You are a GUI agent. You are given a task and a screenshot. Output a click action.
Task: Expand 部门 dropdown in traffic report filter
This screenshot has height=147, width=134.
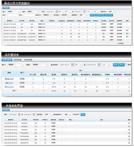[x=16, y=65]
